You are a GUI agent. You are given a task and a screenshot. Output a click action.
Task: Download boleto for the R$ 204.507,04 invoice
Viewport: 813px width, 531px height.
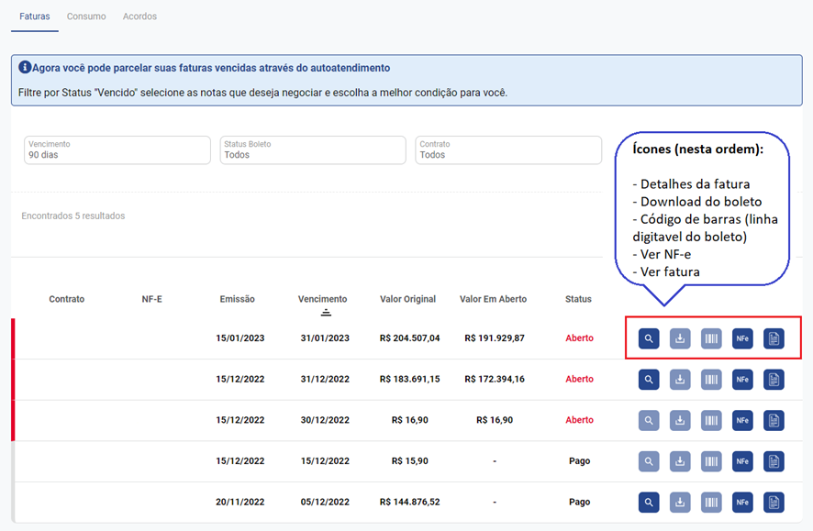(x=680, y=338)
